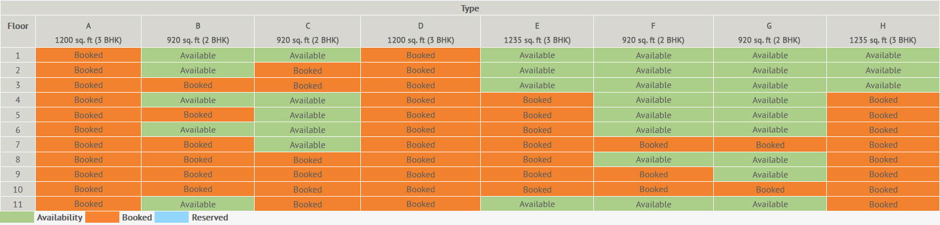Choose Available cell for type H floor 2
Screen dimensions: 940x225
coord(883,70)
